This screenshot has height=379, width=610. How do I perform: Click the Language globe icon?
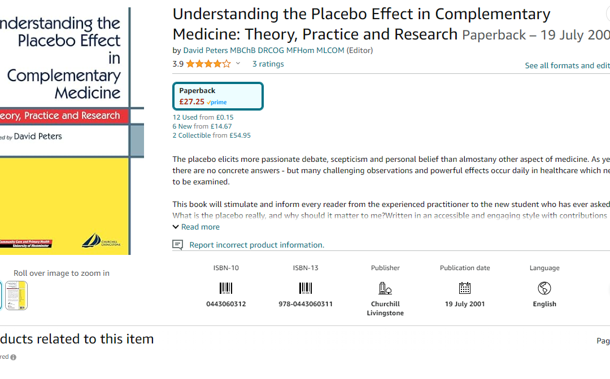pos(544,288)
